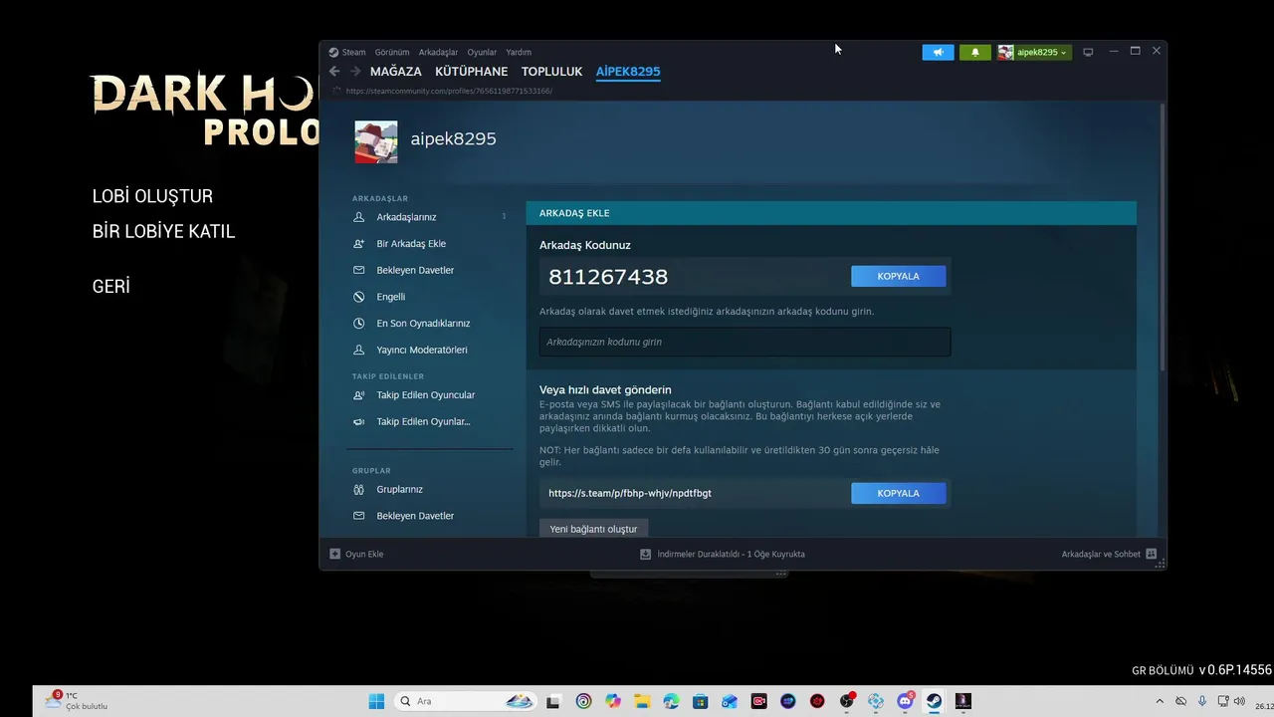Open the green notification bell
Viewport: 1274px width, 717px height.
click(x=974, y=52)
